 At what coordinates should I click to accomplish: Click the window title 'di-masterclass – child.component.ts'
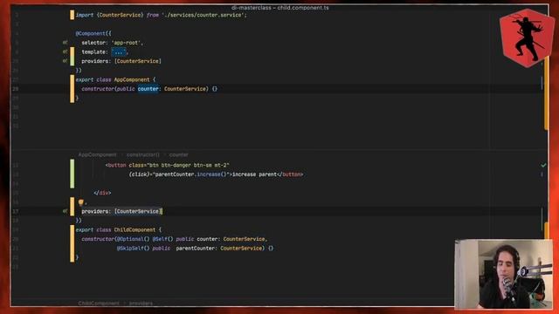pyautogui.click(x=280, y=8)
